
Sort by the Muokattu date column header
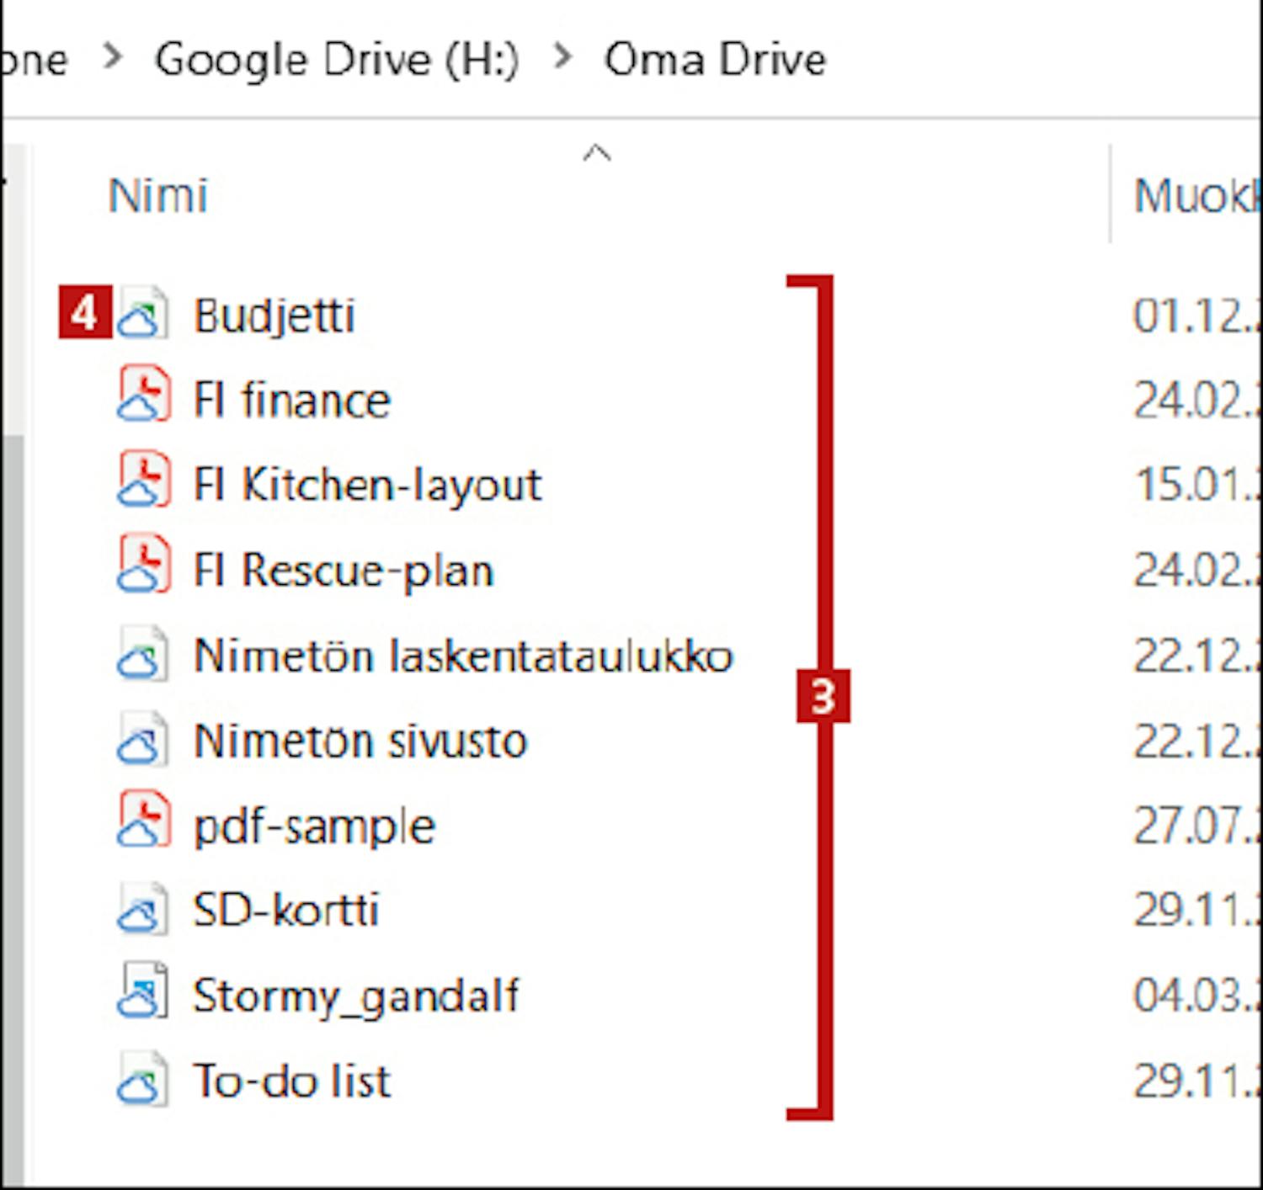[1194, 196]
